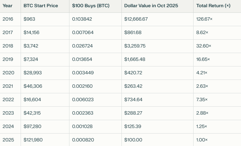Click the 126.67× total return cell
The width and height of the screenshot is (241, 146).
tap(204, 19)
